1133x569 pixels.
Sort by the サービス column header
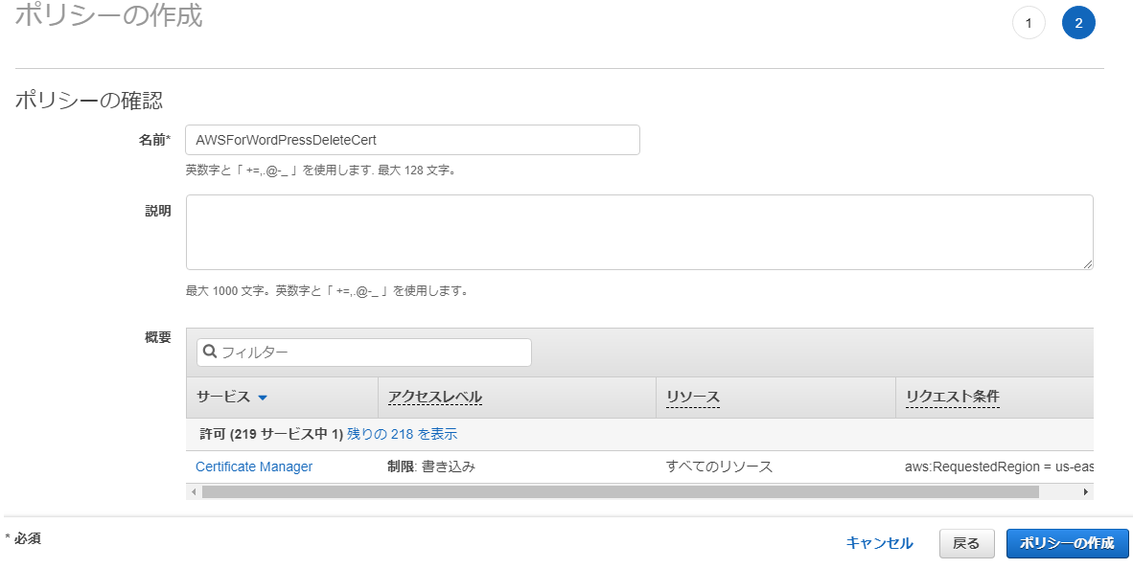[223, 398]
